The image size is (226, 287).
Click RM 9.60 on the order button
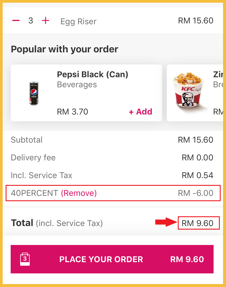(187, 259)
